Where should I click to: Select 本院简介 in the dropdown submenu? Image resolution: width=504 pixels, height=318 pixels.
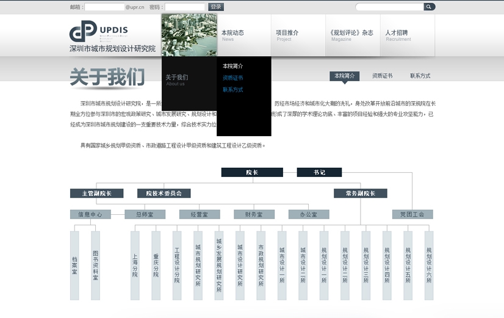coord(232,66)
